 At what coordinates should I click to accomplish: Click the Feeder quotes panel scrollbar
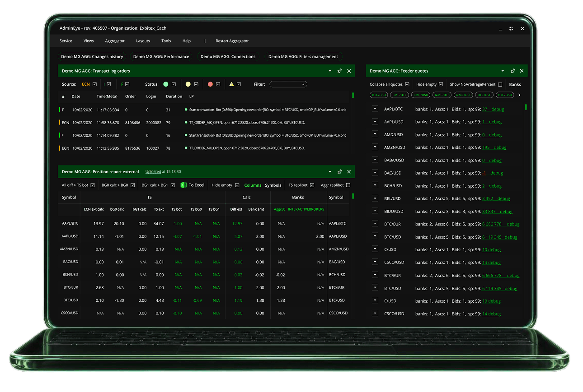point(526,107)
